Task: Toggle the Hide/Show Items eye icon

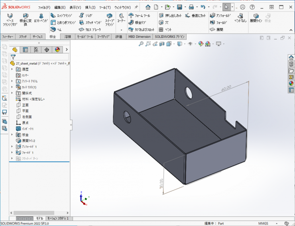Action: pyautogui.click(x=191, y=44)
